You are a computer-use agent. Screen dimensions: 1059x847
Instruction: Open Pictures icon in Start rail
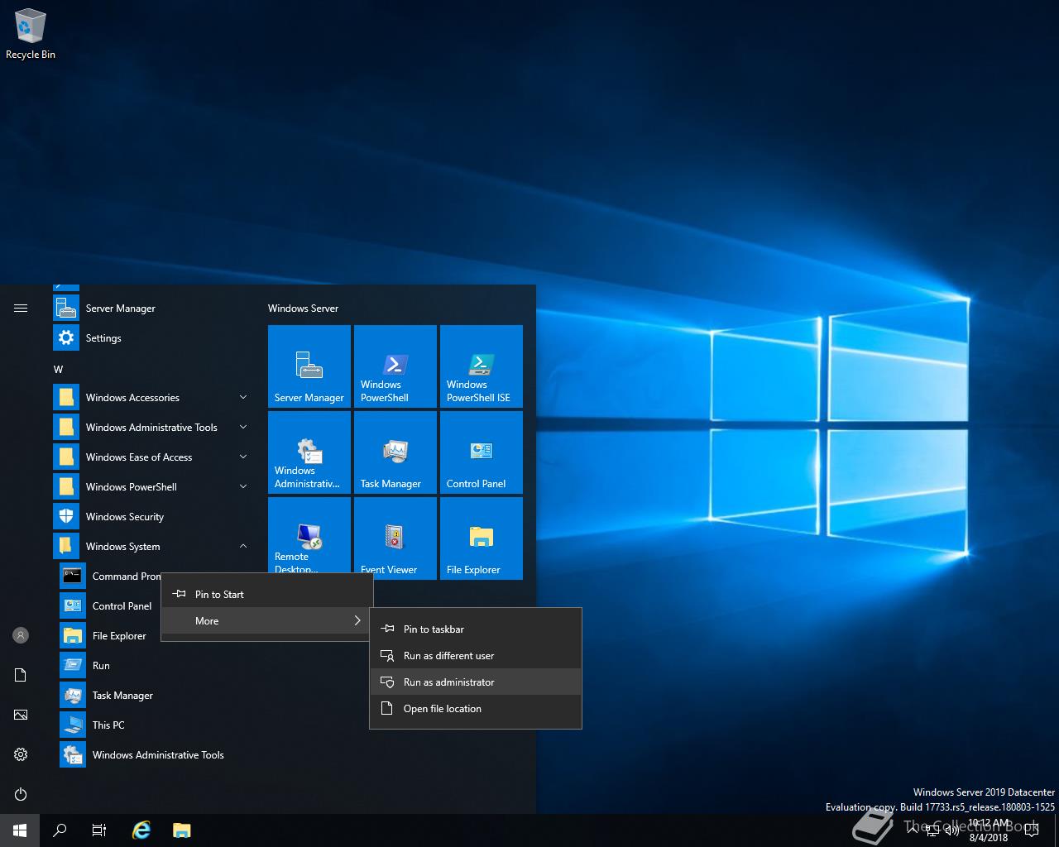pyautogui.click(x=21, y=715)
